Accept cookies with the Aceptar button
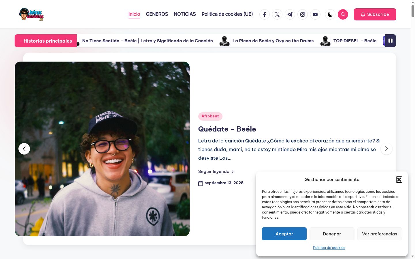Image resolution: width=415 pixels, height=259 pixels. (284, 234)
